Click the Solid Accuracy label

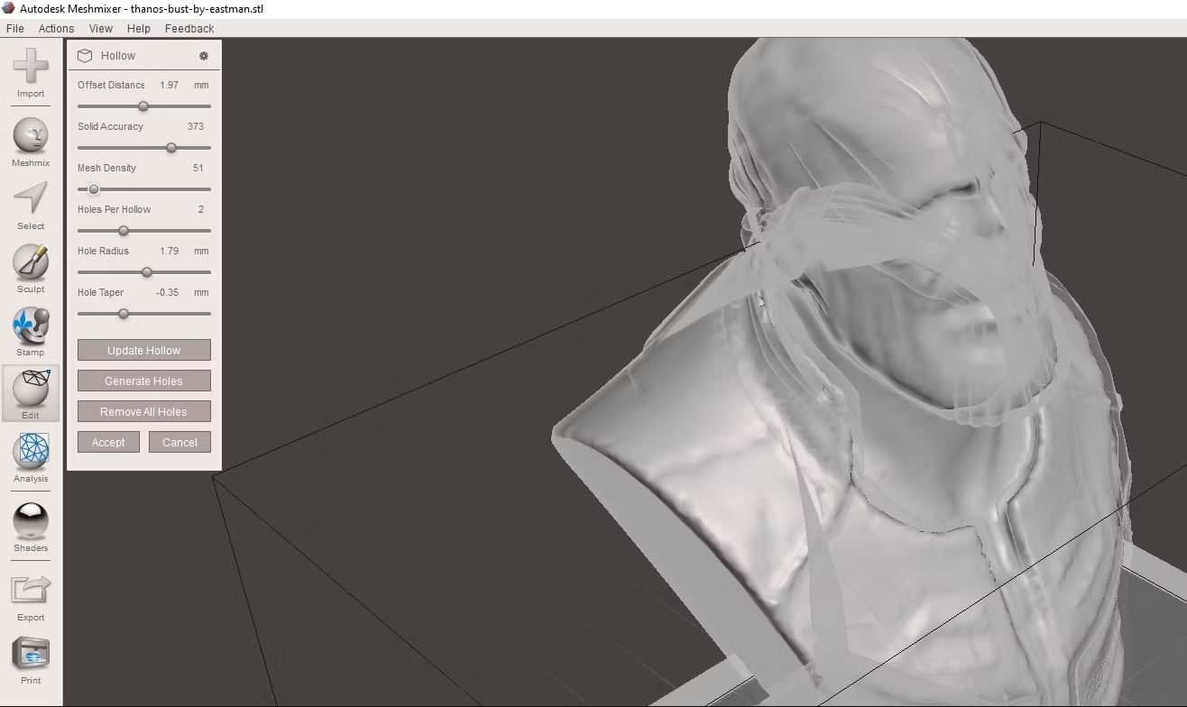110,126
